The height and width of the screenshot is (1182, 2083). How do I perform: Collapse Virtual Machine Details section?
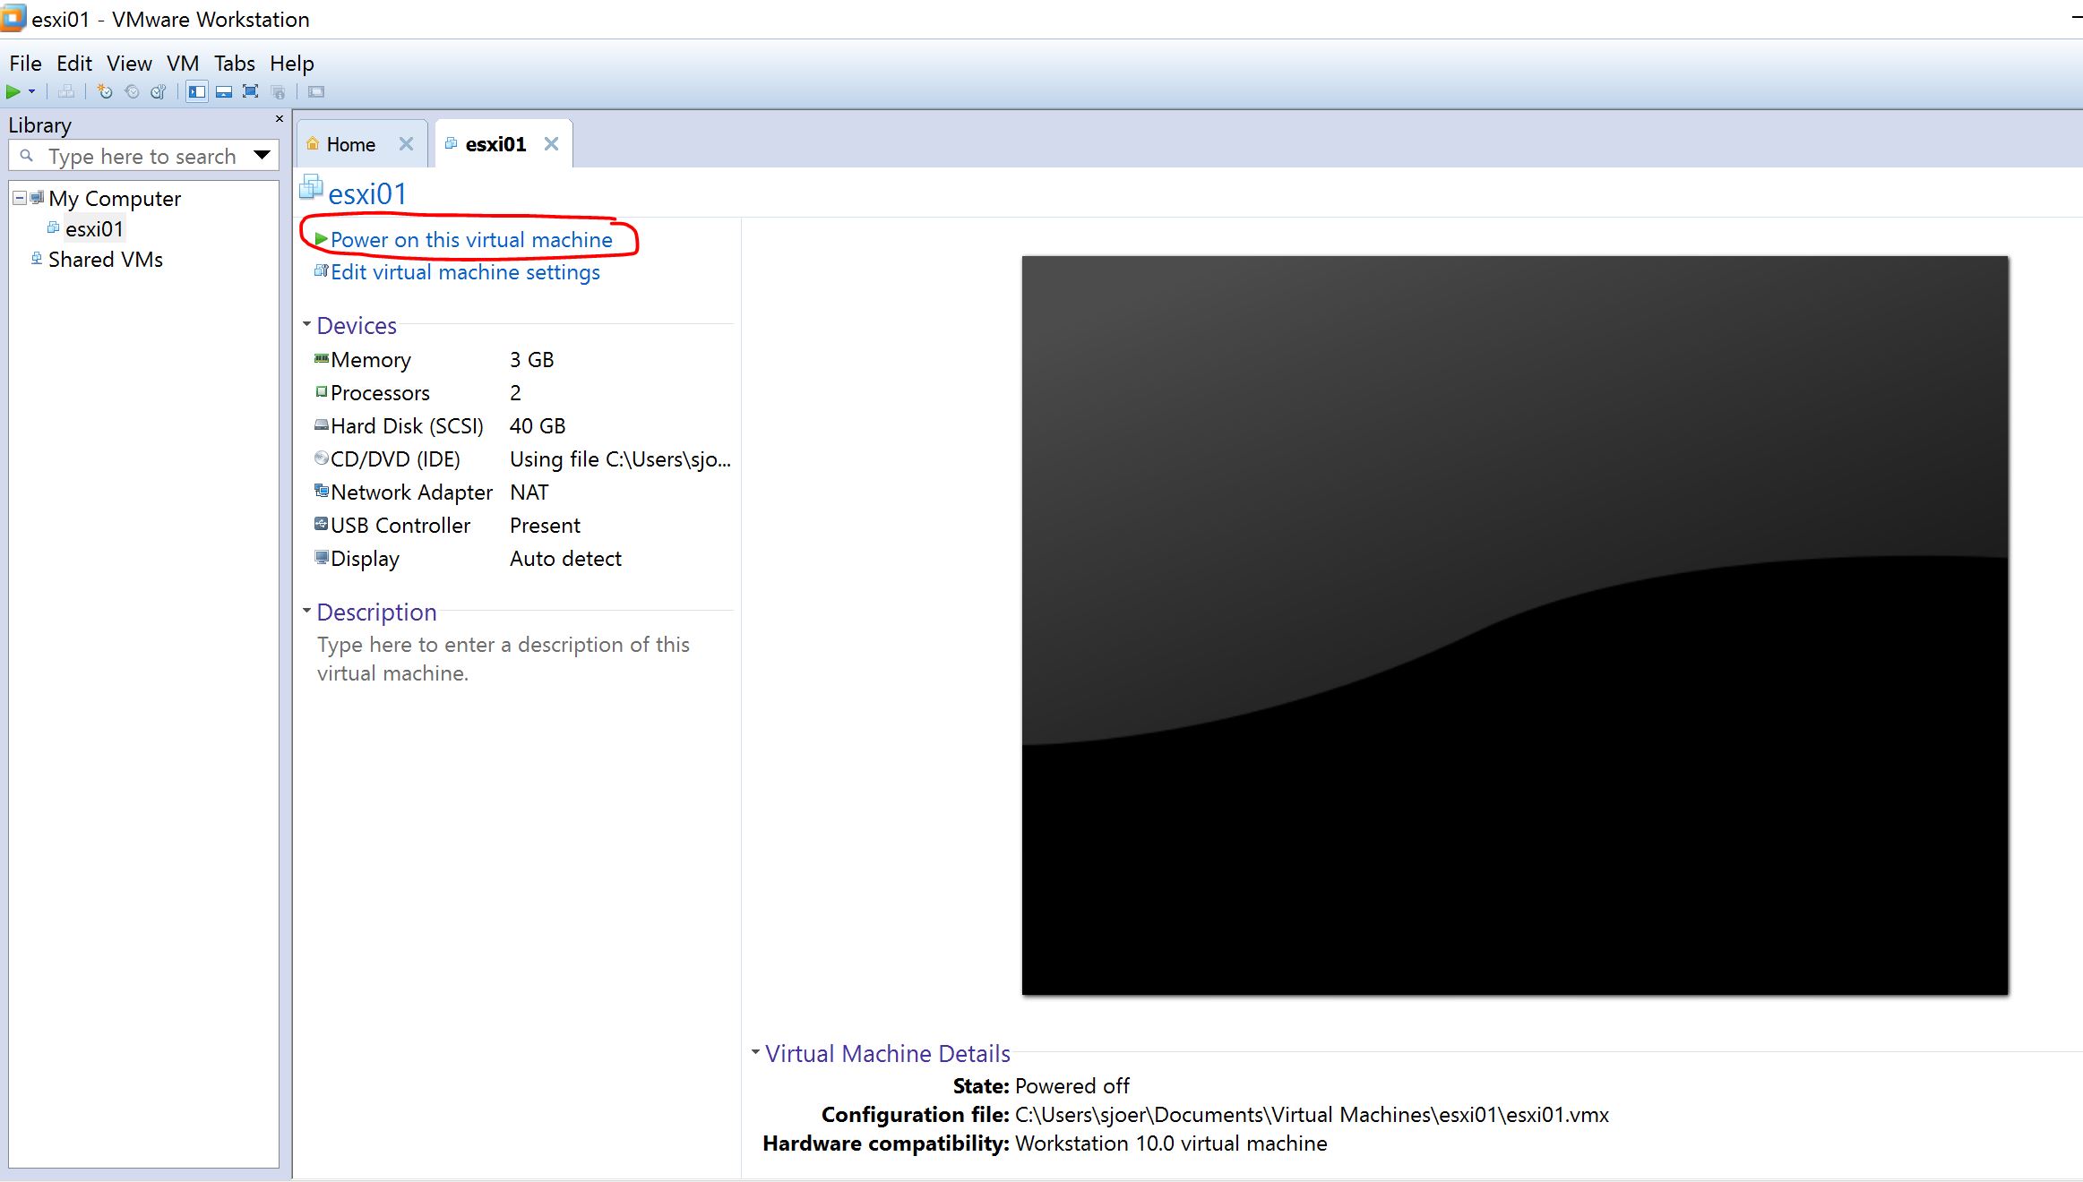coord(755,1052)
